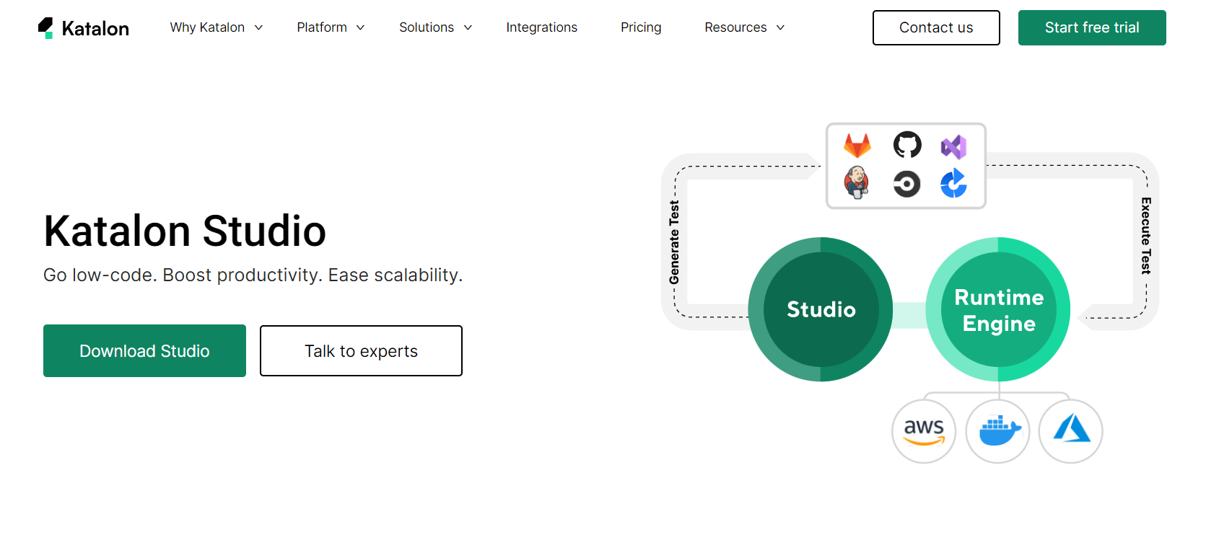Expand the Resources menu chevron
1206x553 pixels.
pyautogui.click(x=780, y=27)
